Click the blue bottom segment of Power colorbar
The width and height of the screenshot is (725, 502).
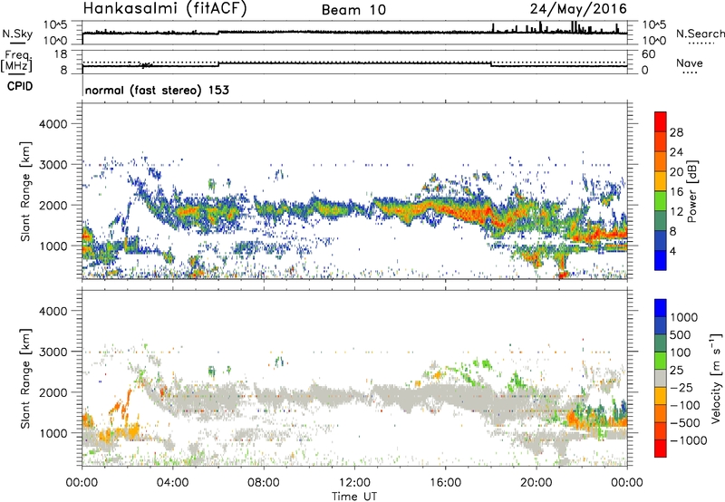tap(661, 260)
